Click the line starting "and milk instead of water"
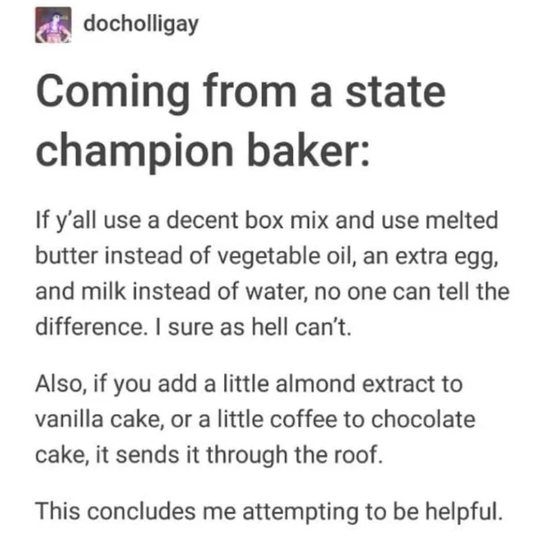 pos(272,292)
